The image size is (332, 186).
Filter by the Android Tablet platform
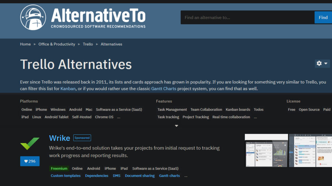click(56, 117)
